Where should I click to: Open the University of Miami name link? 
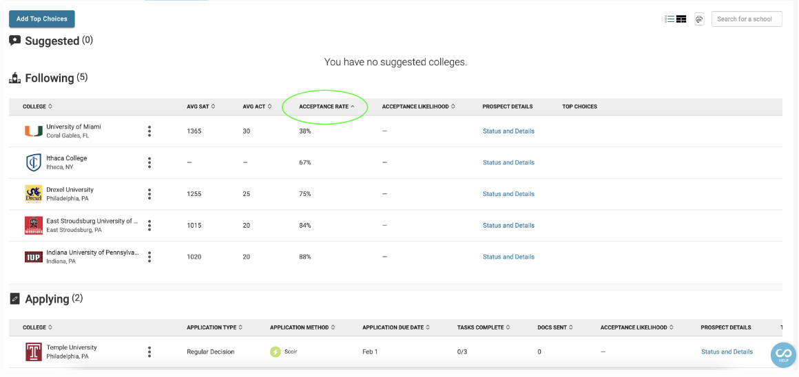tap(74, 127)
